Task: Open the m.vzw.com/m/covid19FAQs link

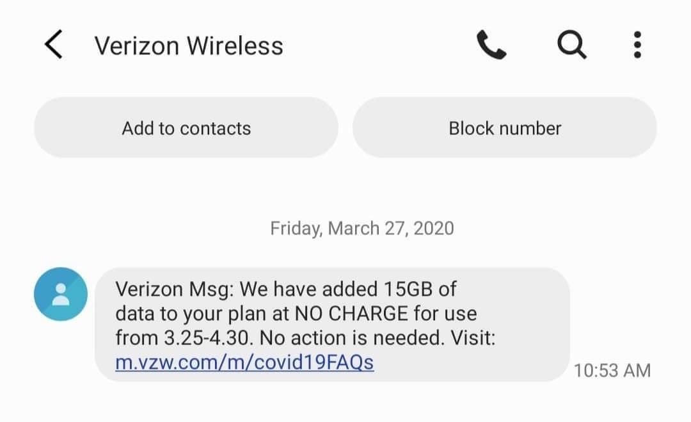Action: (x=244, y=362)
